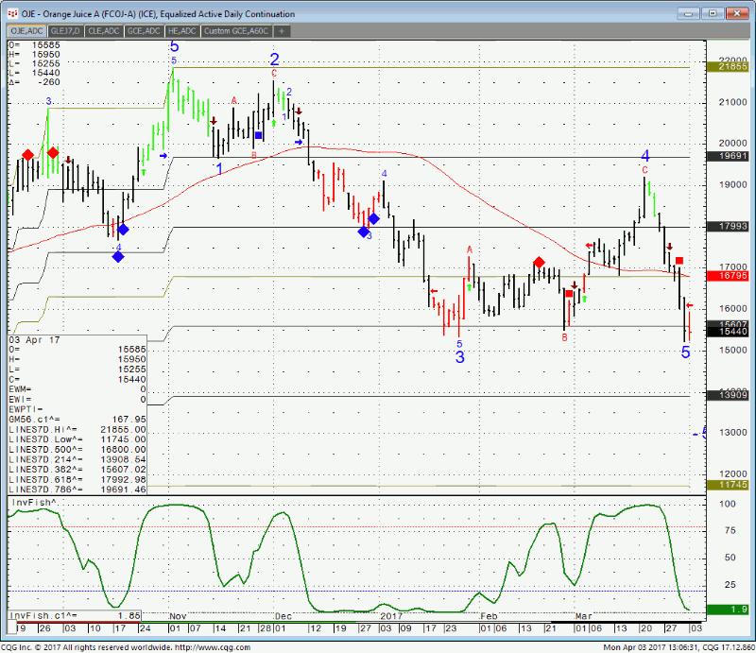Select the LINES7D.500^ row
This screenshot has height=653, width=756.
click(77, 450)
